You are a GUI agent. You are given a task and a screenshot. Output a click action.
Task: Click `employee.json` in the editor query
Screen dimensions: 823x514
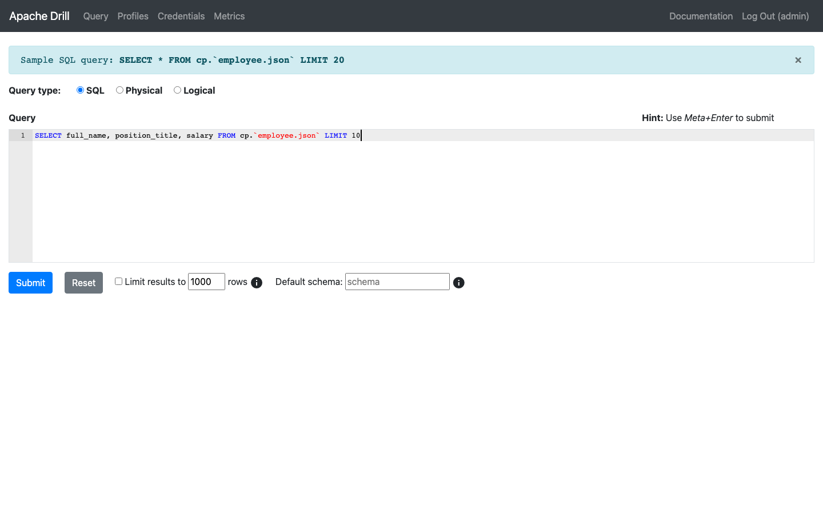point(286,135)
